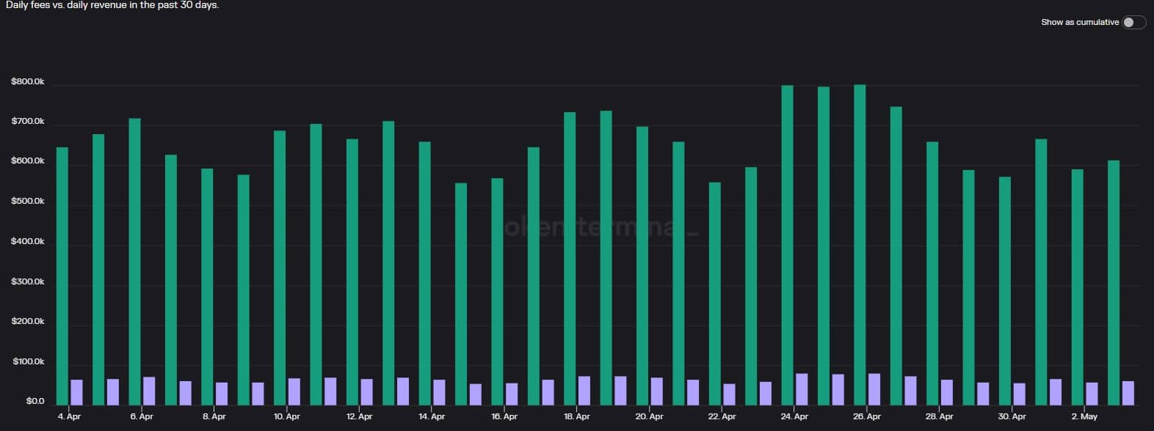Select the purple revenue bar for 30. Apr
The width and height of the screenshot is (1154, 431).
pyautogui.click(x=1019, y=394)
